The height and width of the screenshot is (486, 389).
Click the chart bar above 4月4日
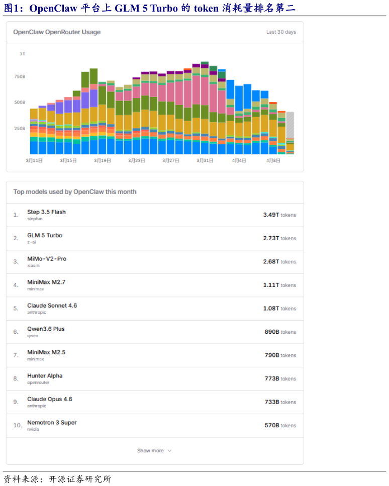coord(239,120)
